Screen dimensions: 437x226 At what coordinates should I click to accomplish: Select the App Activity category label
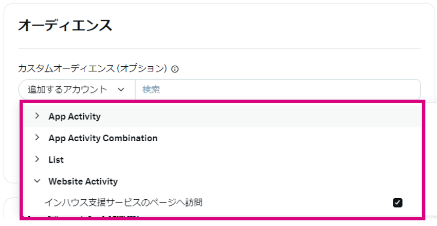[x=75, y=117]
